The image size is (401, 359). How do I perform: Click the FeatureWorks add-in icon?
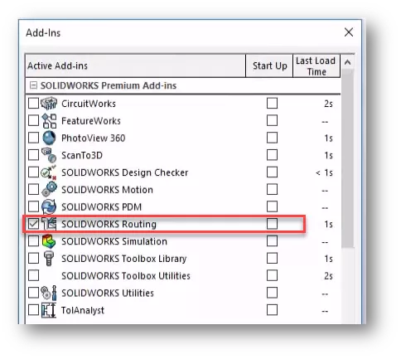pyautogui.click(x=49, y=121)
